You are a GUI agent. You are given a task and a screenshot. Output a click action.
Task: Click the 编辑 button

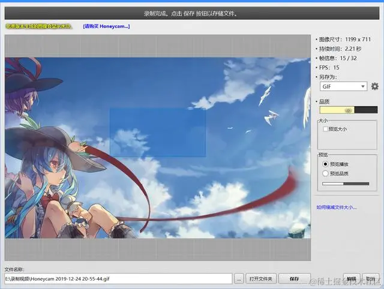click(352, 279)
